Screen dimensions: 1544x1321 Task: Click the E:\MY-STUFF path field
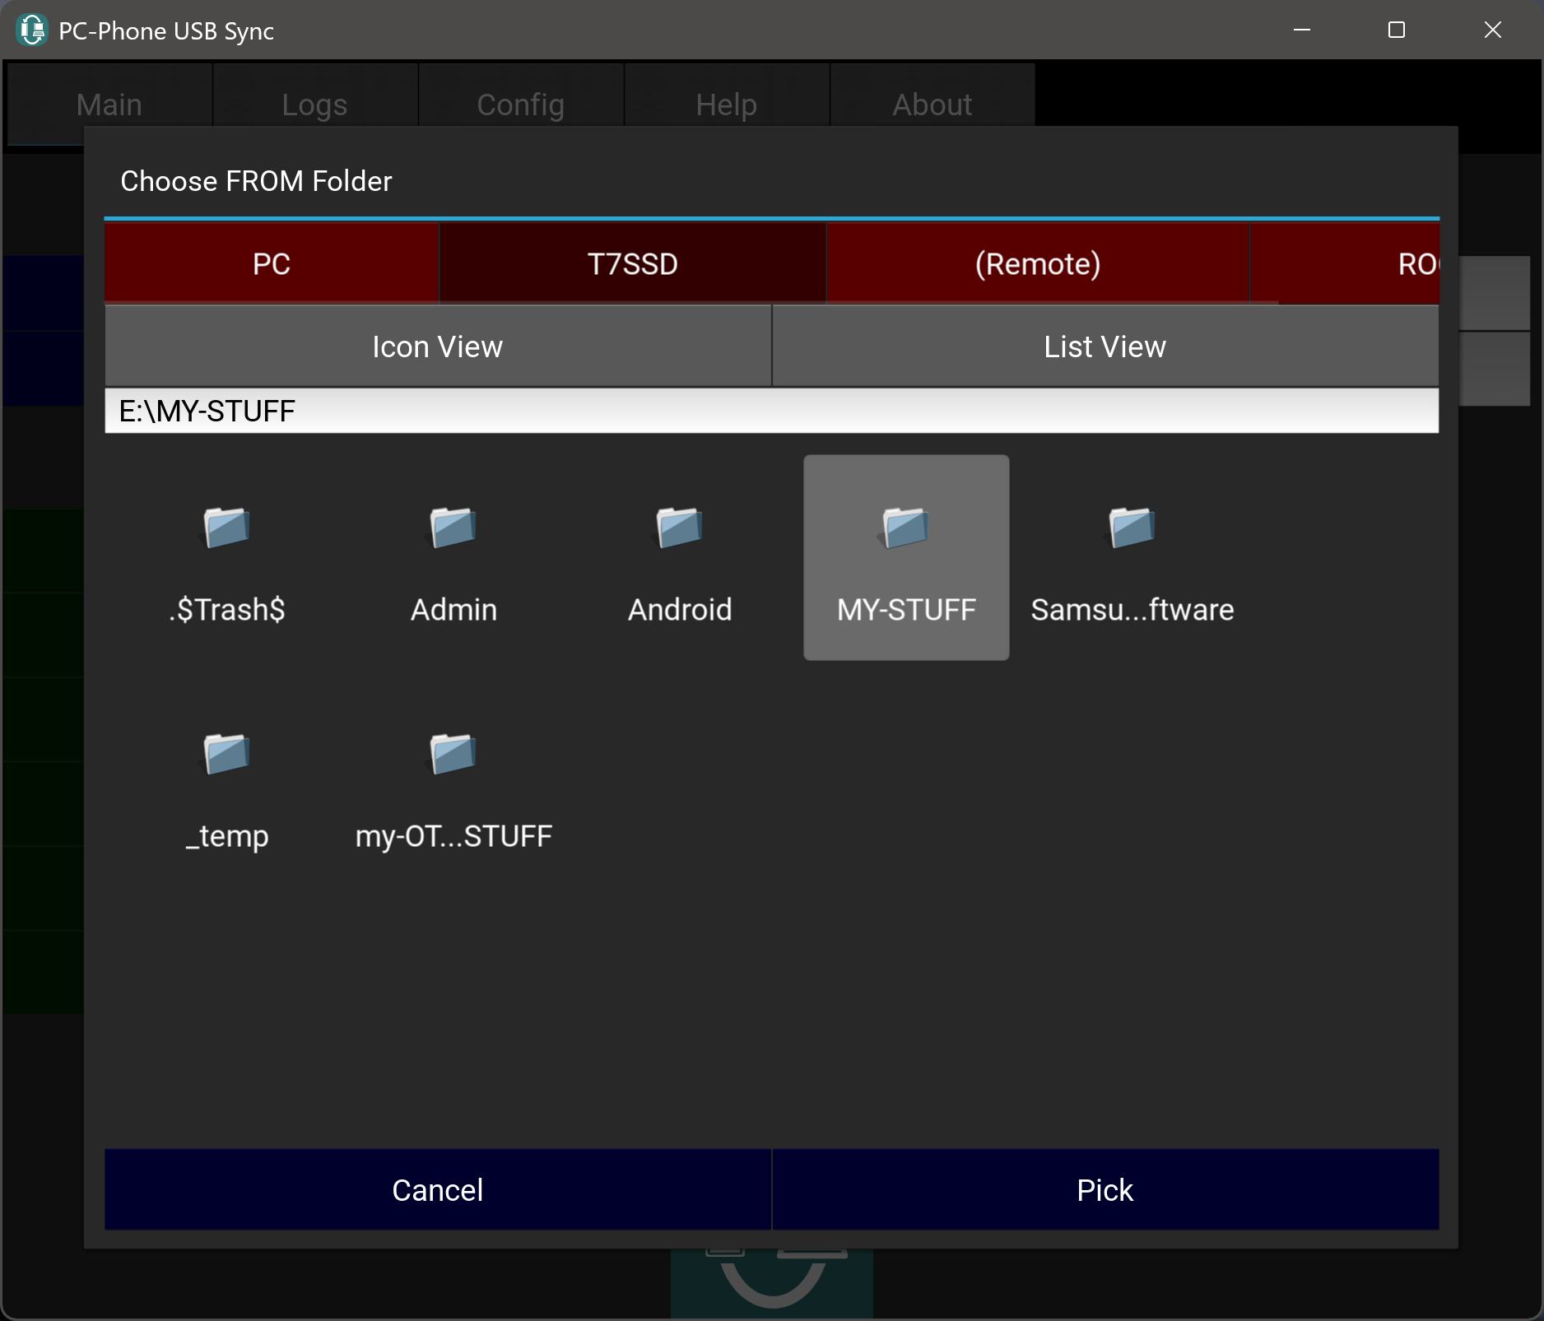pos(771,411)
